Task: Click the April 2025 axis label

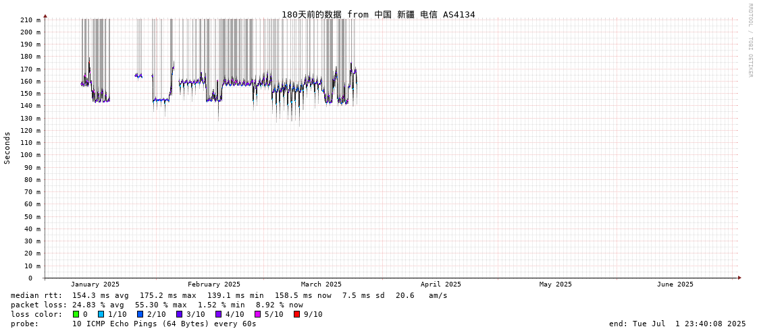Action: pyautogui.click(x=441, y=284)
